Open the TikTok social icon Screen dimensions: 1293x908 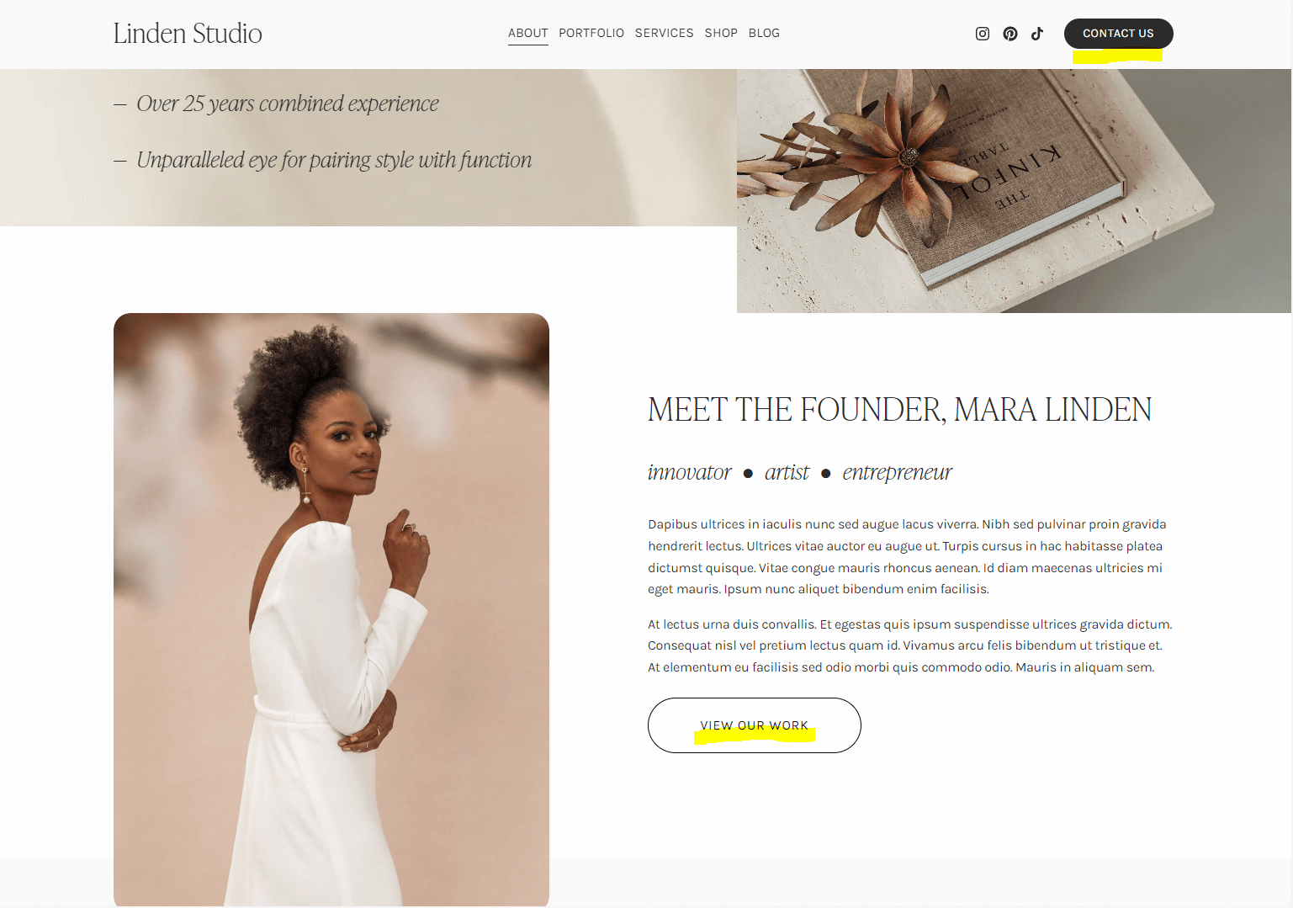[1037, 34]
